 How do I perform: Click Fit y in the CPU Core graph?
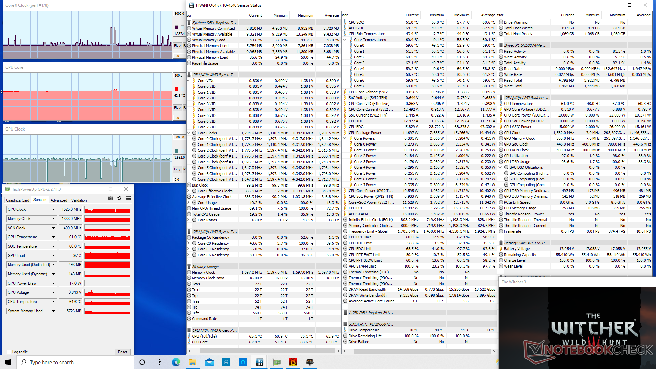coord(177,108)
